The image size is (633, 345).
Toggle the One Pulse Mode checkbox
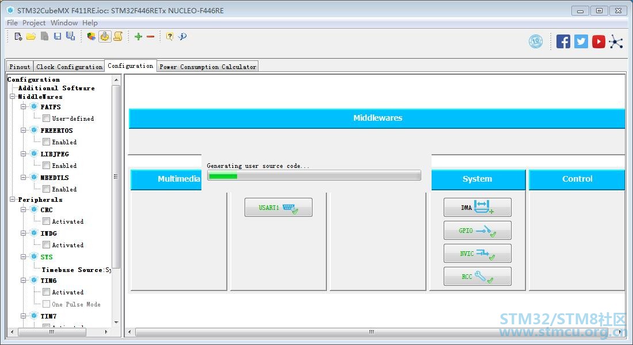click(47, 304)
